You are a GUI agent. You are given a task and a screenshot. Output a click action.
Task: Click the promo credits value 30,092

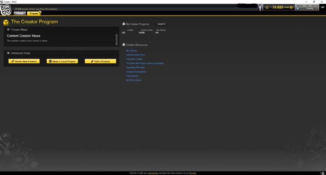[142, 33]
